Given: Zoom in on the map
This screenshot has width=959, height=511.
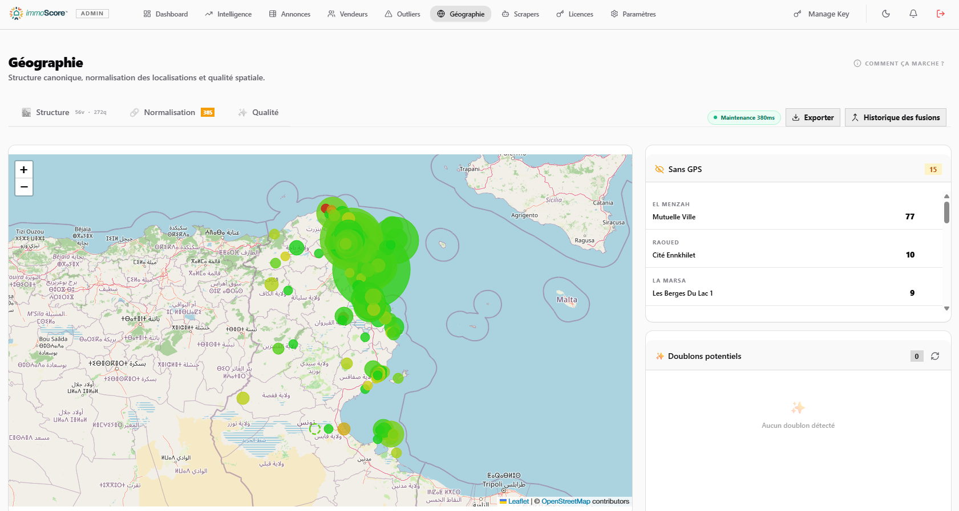Looking at the screenshot, I should coord(24,170).
